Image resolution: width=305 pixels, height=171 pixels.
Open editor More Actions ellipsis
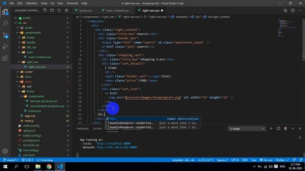click(x=300, y=10)
